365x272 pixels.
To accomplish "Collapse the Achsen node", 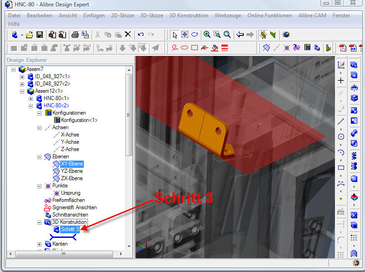I will (39, 128).
